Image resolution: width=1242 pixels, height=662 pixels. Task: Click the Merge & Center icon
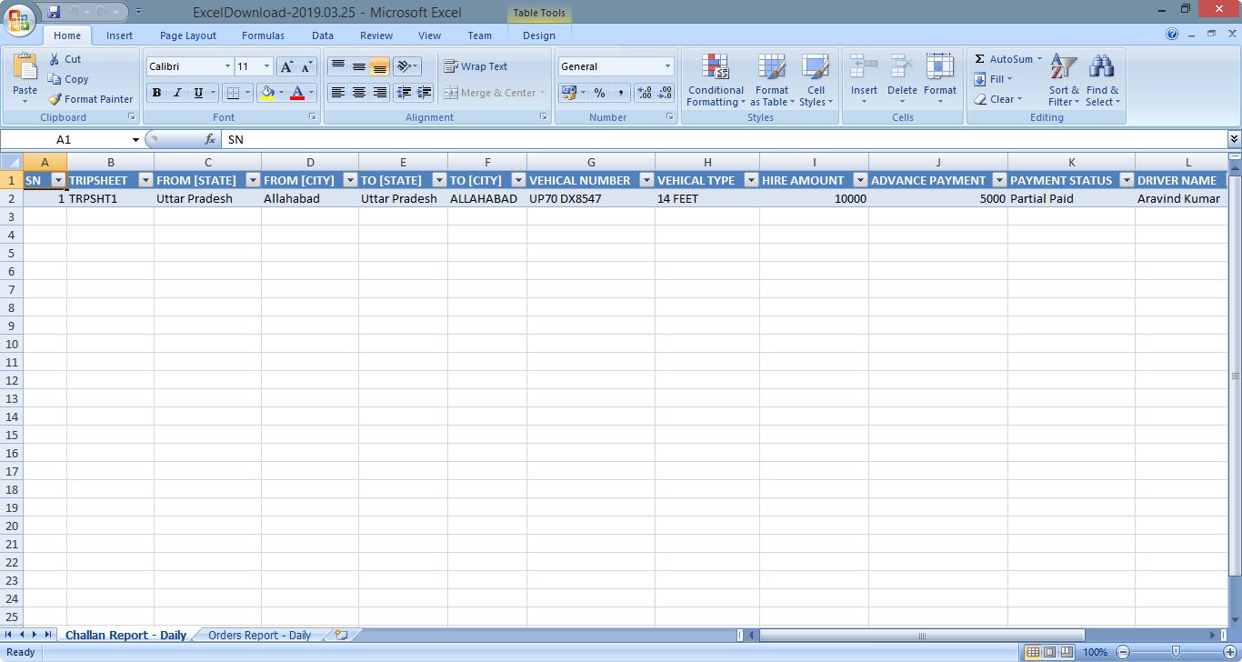coord(451,93)
